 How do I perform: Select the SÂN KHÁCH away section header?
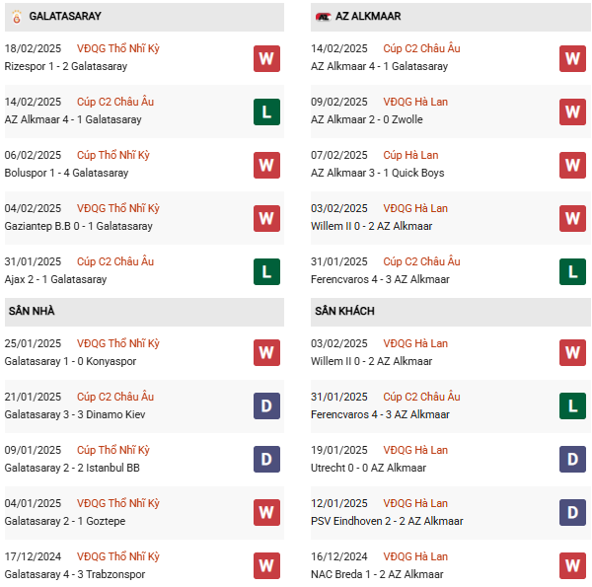coord(344,311)
